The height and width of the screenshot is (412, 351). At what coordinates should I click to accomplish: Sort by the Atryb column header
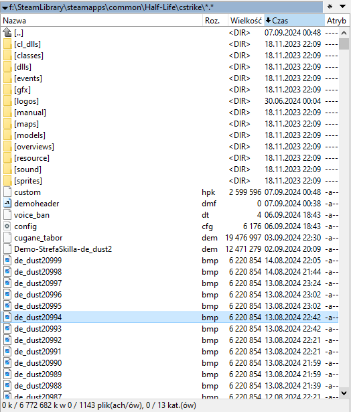338,21
